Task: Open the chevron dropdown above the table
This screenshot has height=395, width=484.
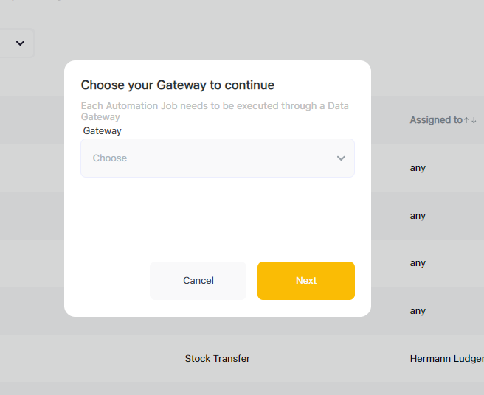Action: click(x=20, y=43)
